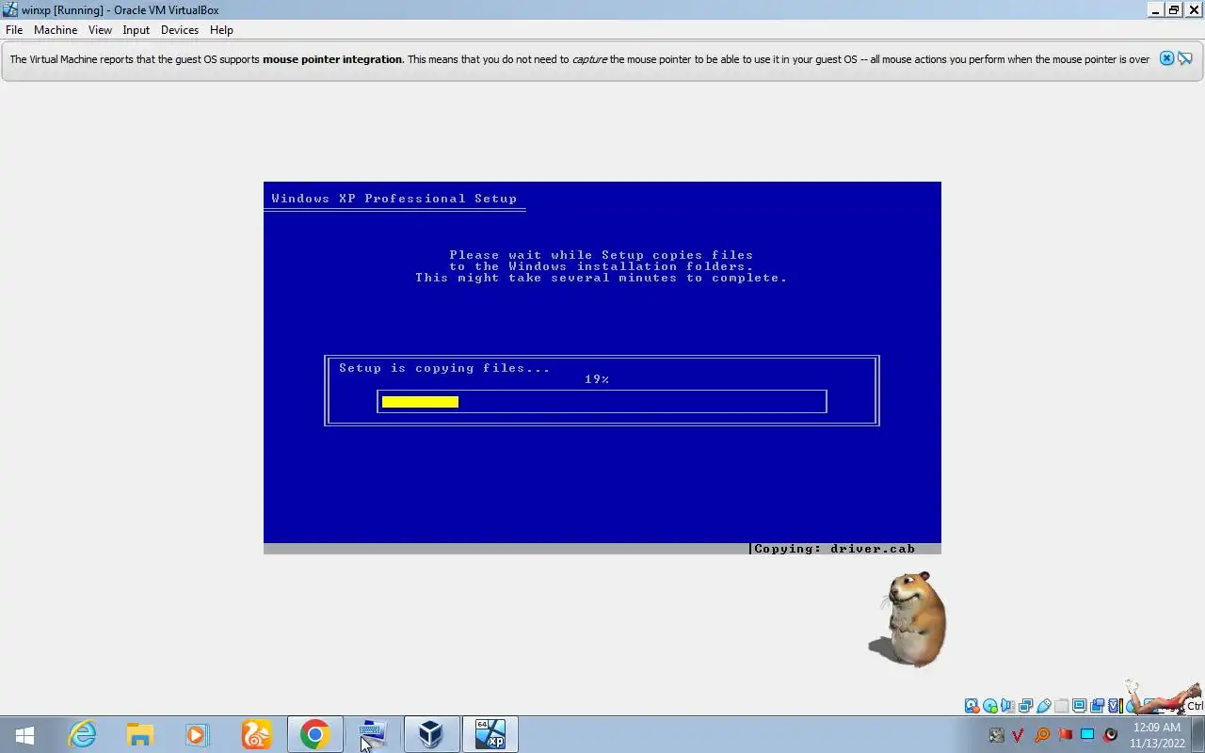Open Windows Media Player from taskbar
Screen dimensions: 1205x753
coord(197,734)
